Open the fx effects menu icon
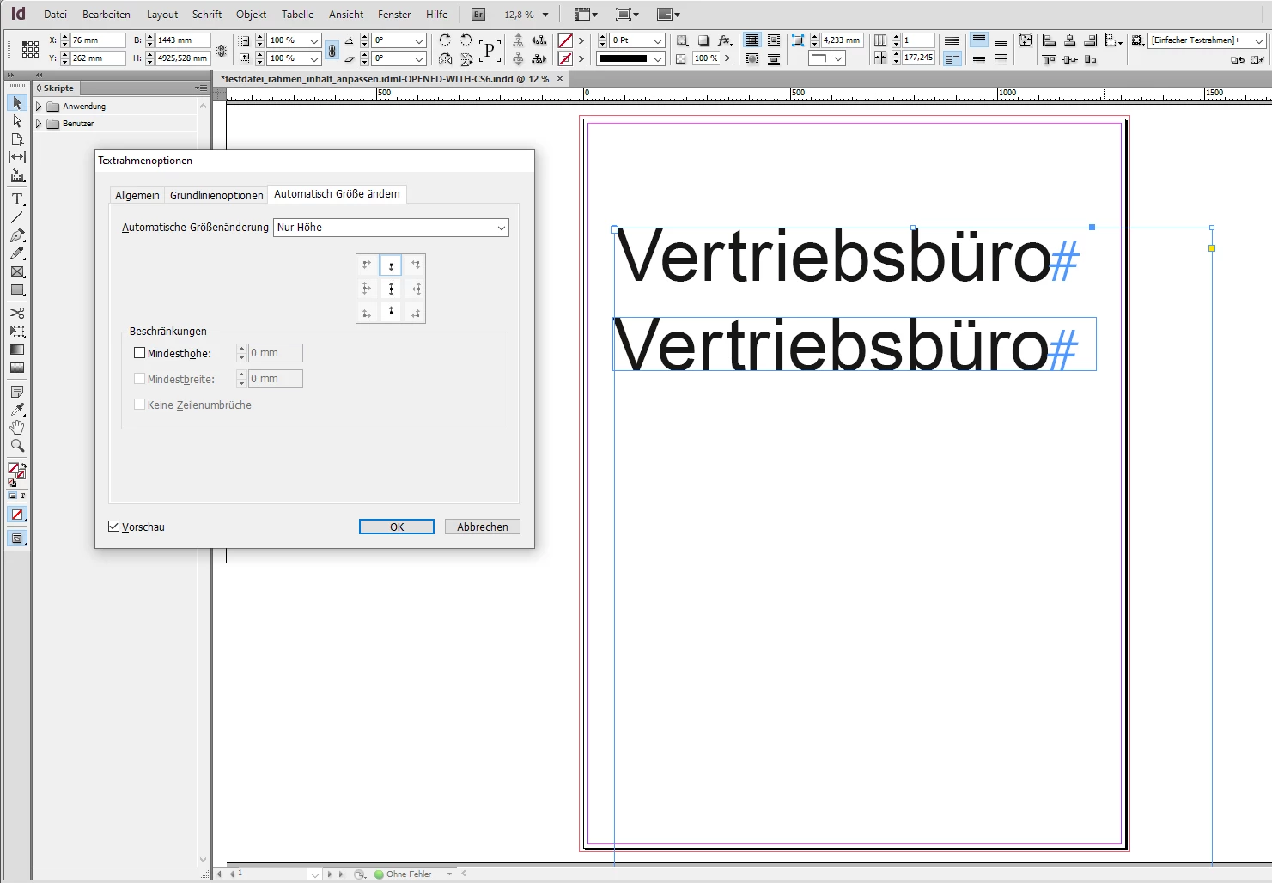The width and height of the screenshot is (1272, 883). (x=725, y=40)
